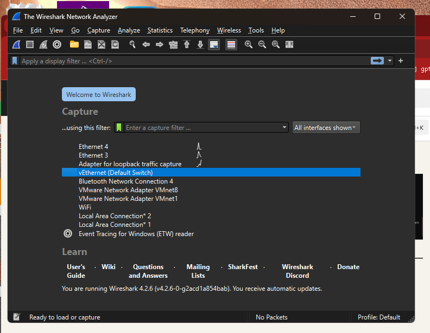Open the Wireshark Discord link
Image resolution: width=430 pixels, height=333 pixels.
(298, 271)
